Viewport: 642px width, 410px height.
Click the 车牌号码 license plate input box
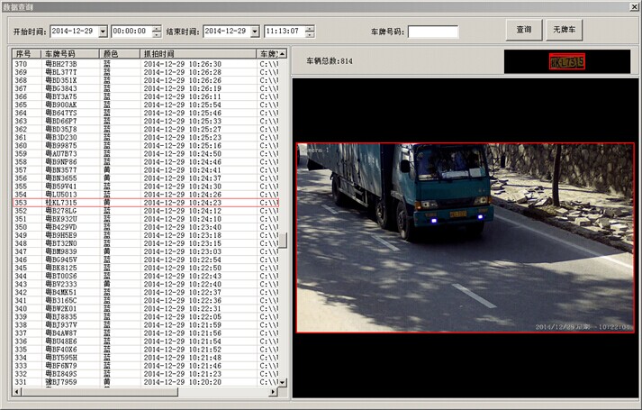(x=432, y=32)
